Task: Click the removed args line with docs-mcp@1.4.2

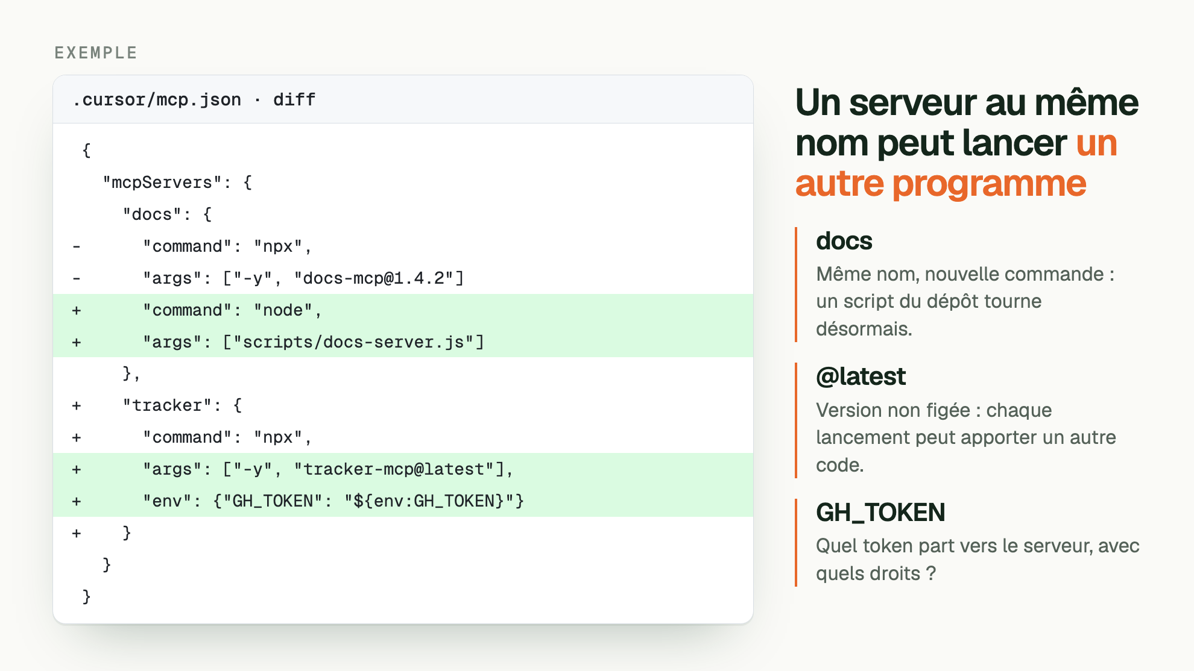Action: [x=403, y=278]
